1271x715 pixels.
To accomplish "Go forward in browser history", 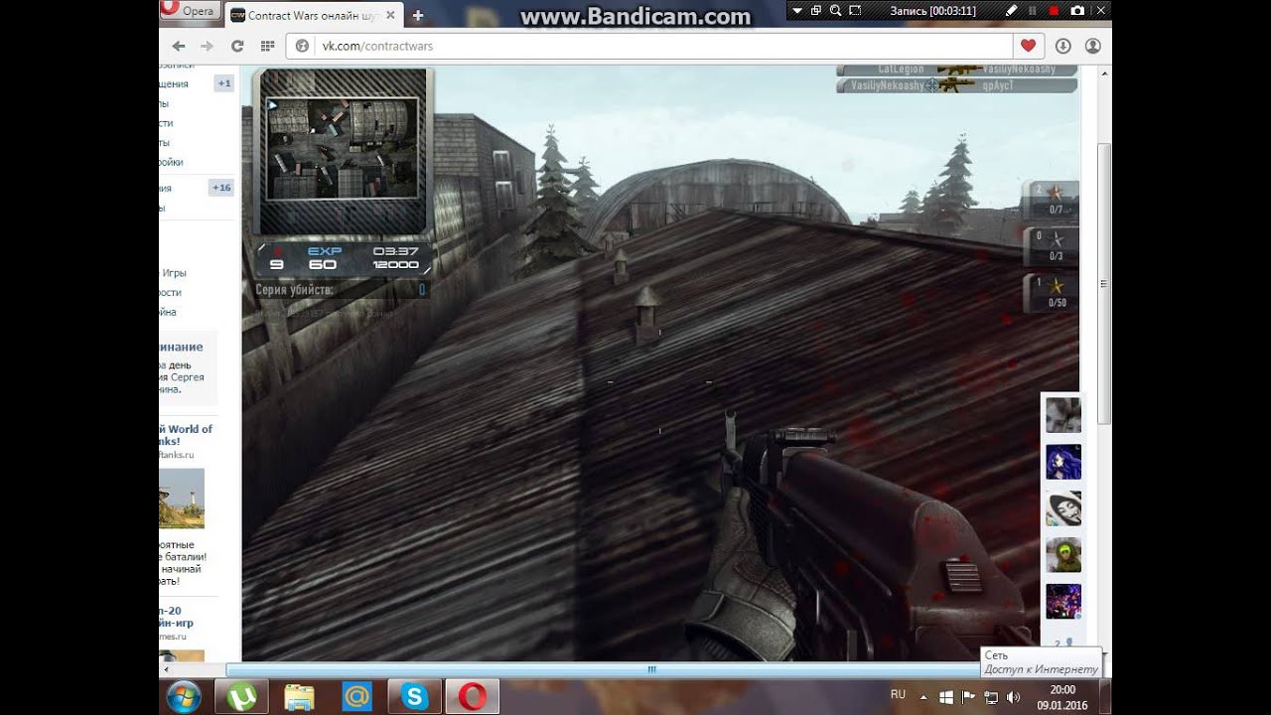I will [x=207, y=46].
